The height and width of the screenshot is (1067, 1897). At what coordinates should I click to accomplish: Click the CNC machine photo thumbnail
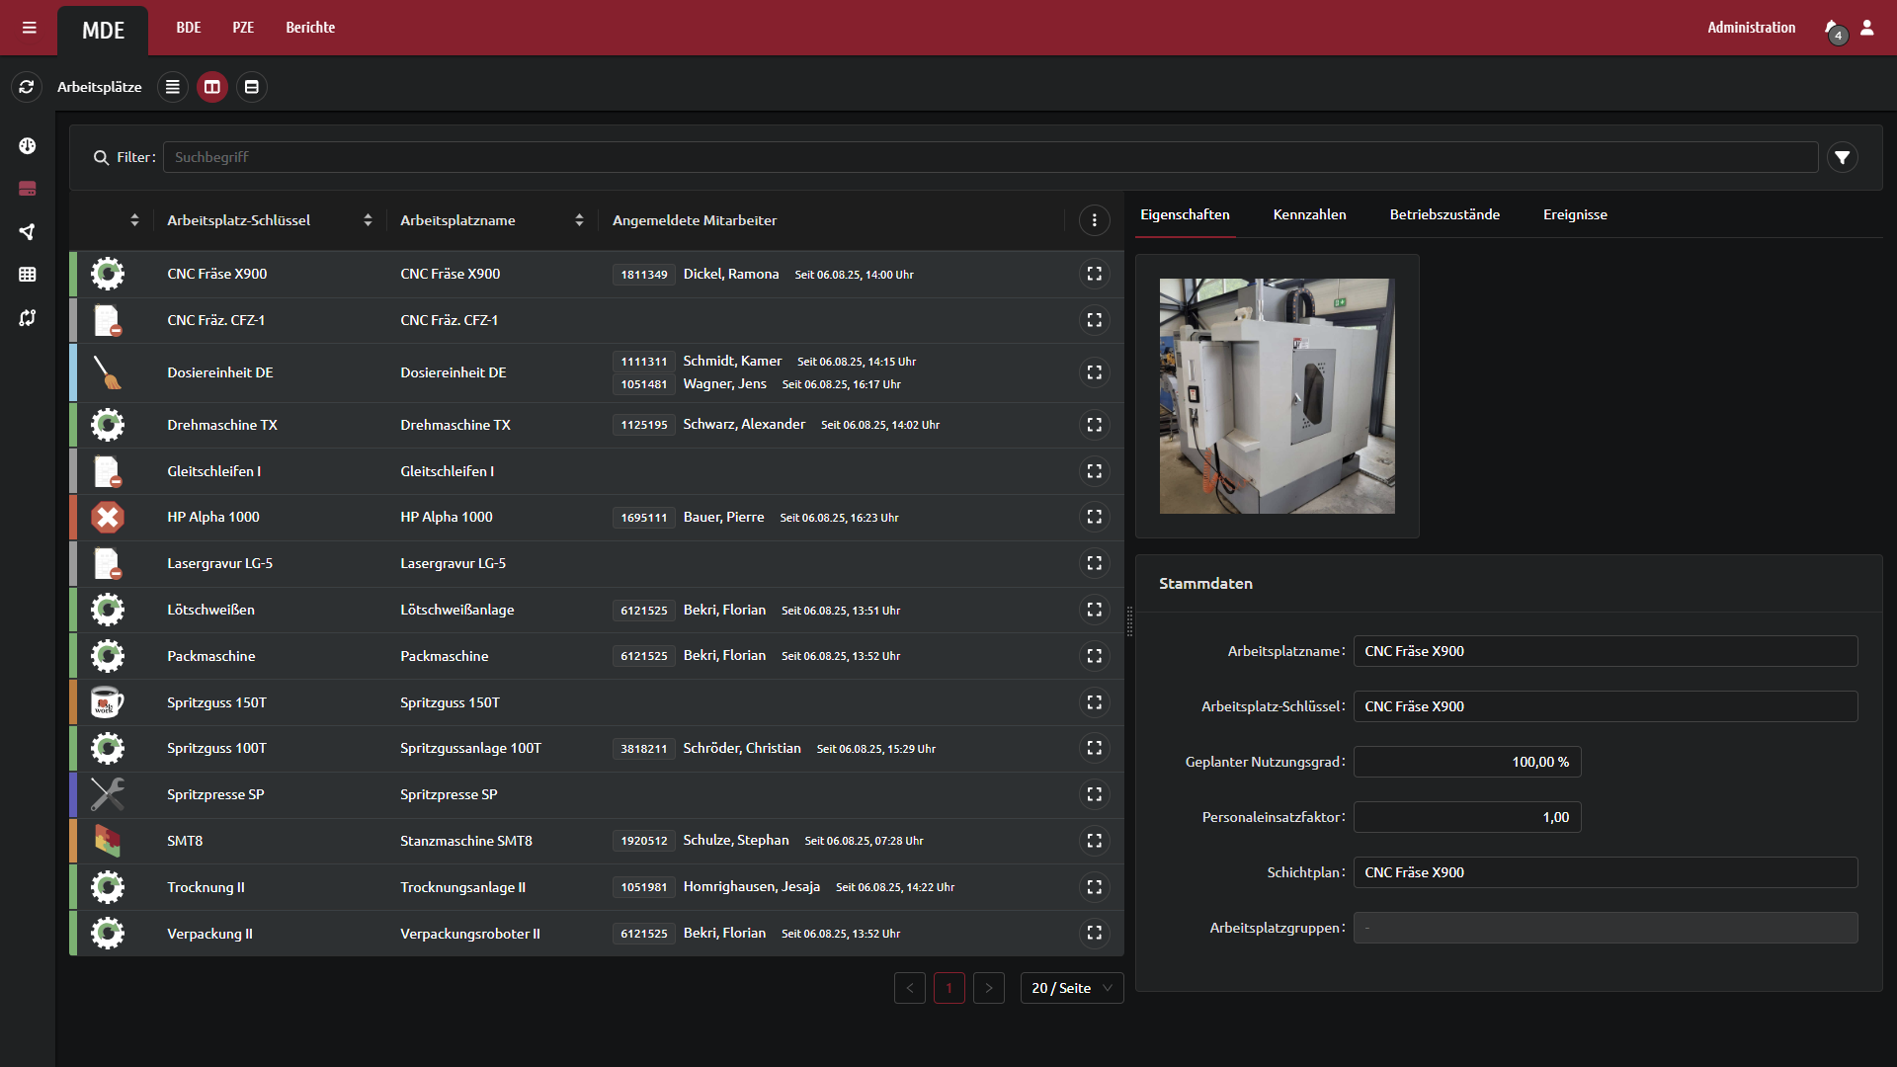click(x=1277, y=396)
